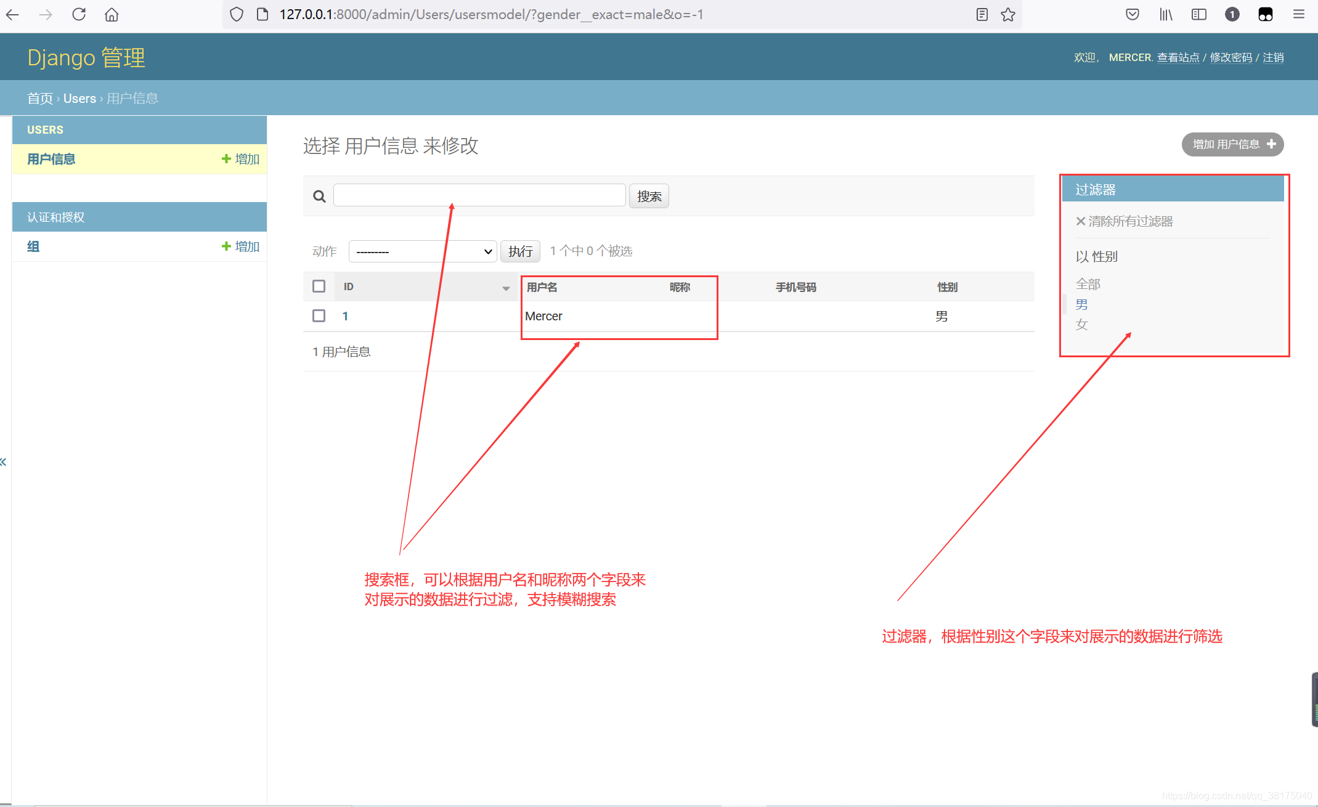The height and width of the screenshot is (807, 1318).
Task: Check the row checkbox for ID 1
Action: [x=319, y=316]
